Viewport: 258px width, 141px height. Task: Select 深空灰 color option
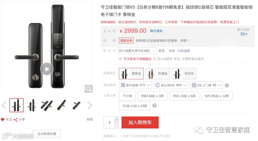[184, 74]
